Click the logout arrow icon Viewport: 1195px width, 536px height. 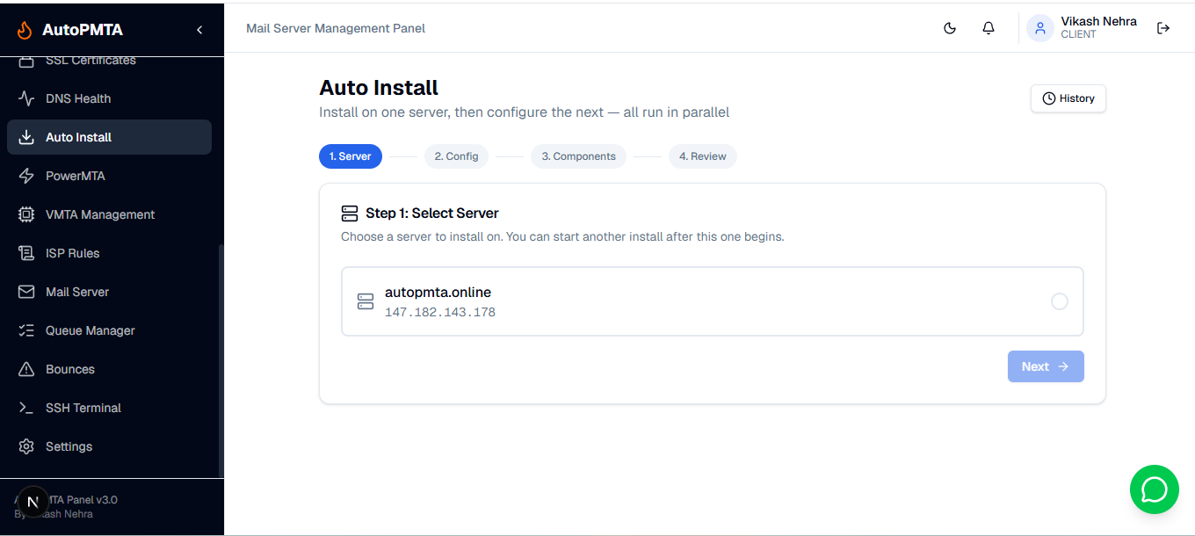click(x=1163, y=28)
